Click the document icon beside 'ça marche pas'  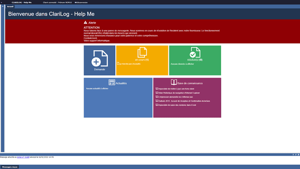[x=118, y=63]
